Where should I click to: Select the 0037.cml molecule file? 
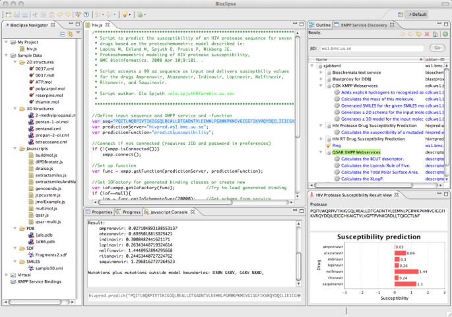tap(45, 69)
